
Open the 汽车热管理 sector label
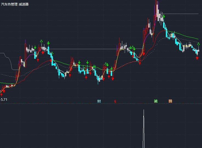coord(9,4)
